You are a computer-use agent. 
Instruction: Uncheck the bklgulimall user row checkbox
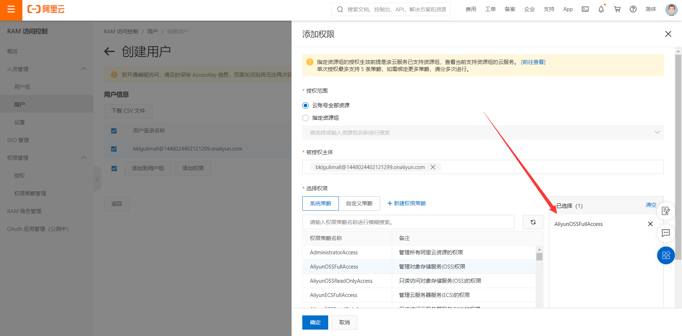114,149
